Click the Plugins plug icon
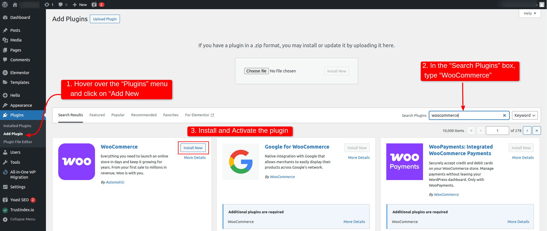 click(x=5, y=115)
